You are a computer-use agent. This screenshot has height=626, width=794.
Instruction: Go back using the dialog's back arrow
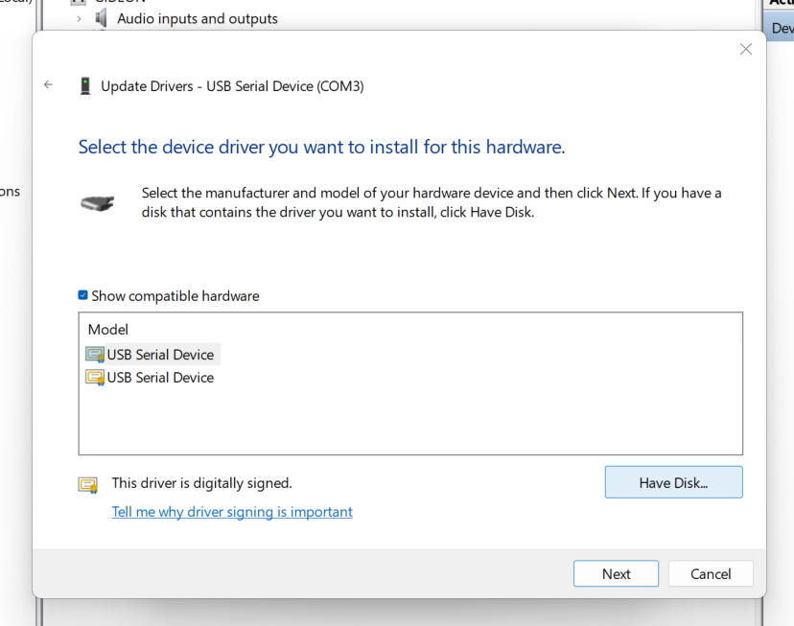tap(49, 85)
